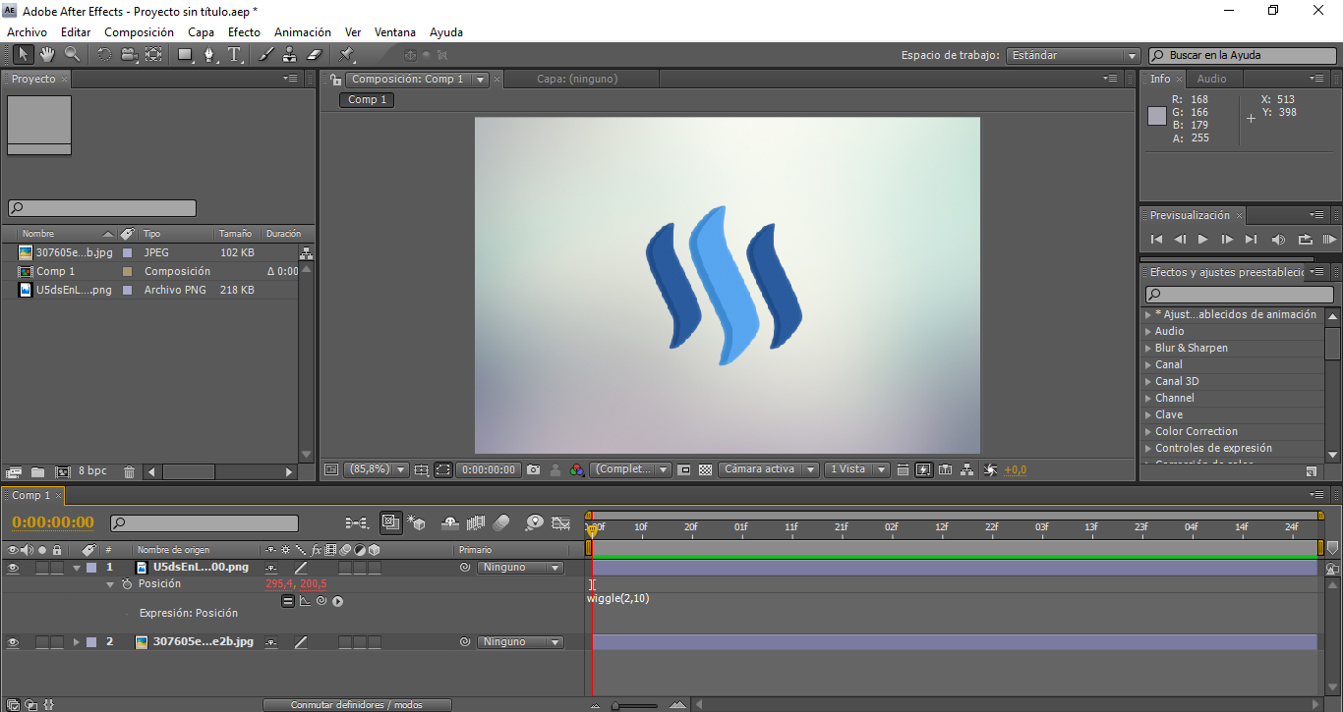Toggle fast previews button in viewer
The width and height of the screenshot is (1343, 712).
[923, 469]
